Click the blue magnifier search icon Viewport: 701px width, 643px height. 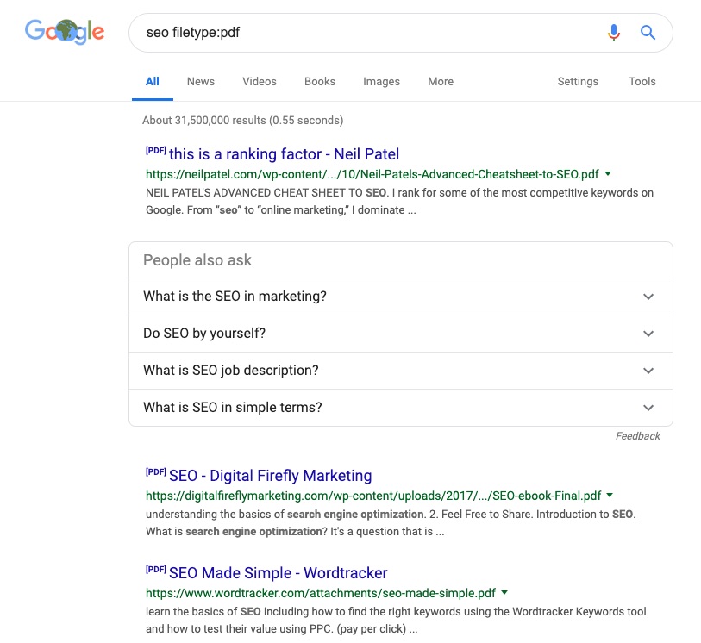[648, 32]
